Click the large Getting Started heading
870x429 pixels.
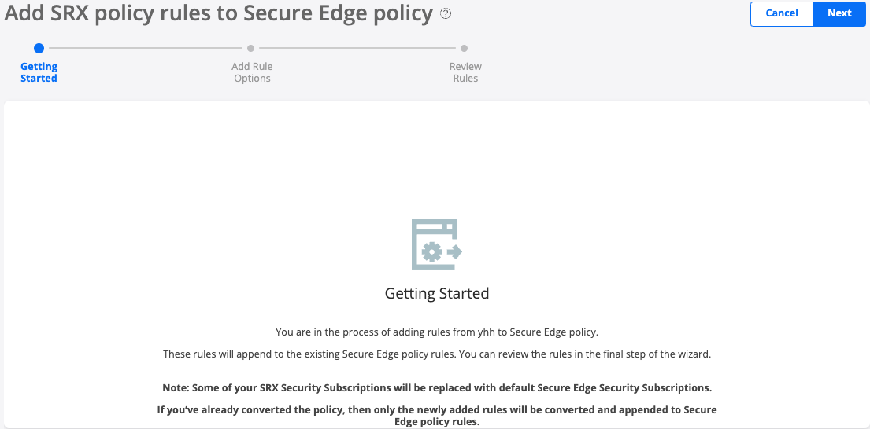[x=437, y=294]
